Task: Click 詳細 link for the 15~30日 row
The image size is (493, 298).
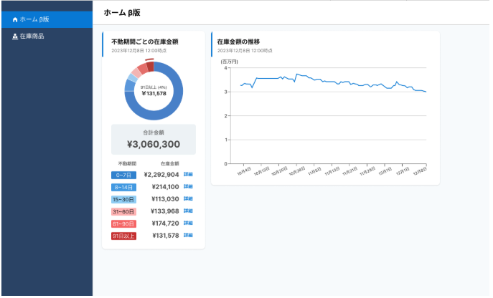Action: pos(188,198)
